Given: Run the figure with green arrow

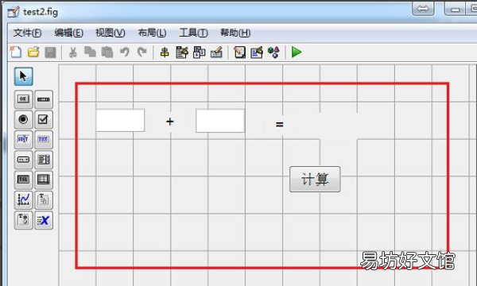Looking at the screenshot, I should coord(297,52).
